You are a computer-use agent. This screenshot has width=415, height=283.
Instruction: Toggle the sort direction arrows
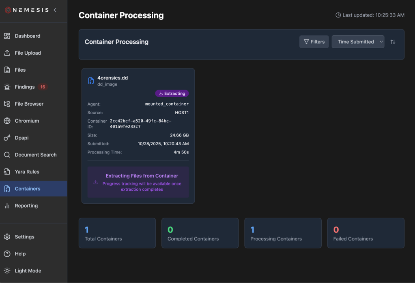pos(393,42)
